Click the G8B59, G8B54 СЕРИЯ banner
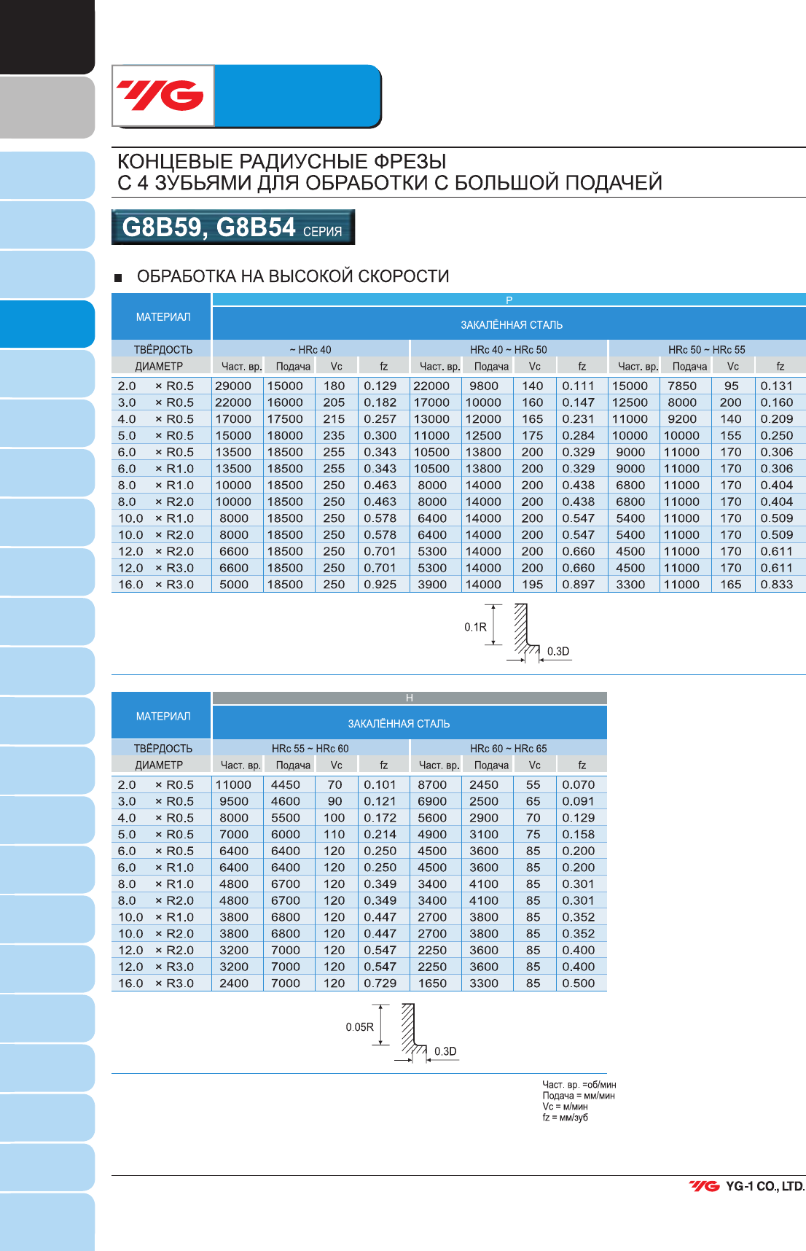Viewport: 806px width, 1251px height. click(x=233, y=227)
